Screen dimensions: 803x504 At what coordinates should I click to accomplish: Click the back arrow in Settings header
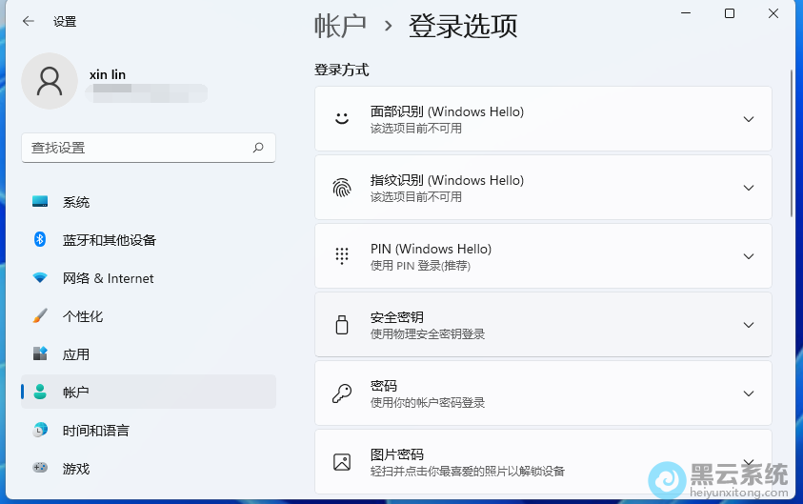click(x=29, y=21)
